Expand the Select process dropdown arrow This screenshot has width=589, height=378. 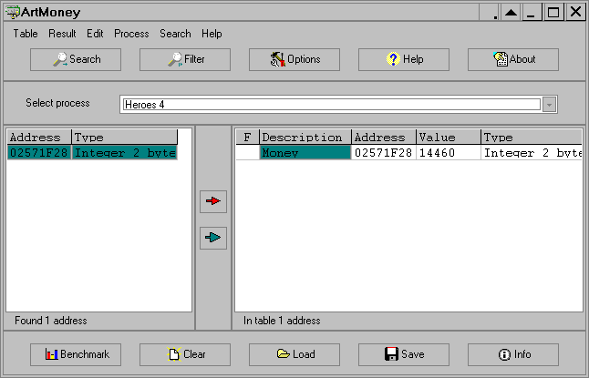[549, 105]
